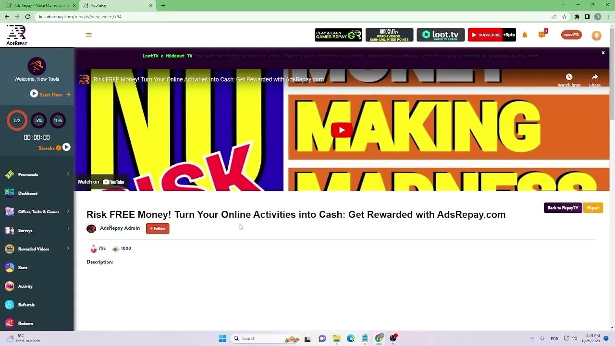Image resolution: width=615 pixels, height=346 pixels.
Task: Click the taskbar Search box
Action: coord(264,338)
